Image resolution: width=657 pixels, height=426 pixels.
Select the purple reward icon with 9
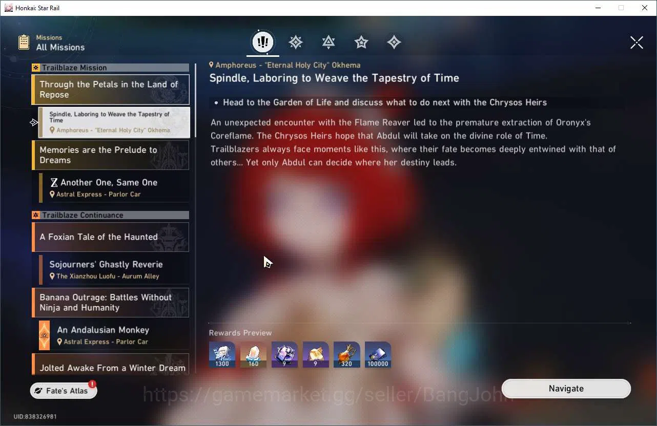pos(284,355)
